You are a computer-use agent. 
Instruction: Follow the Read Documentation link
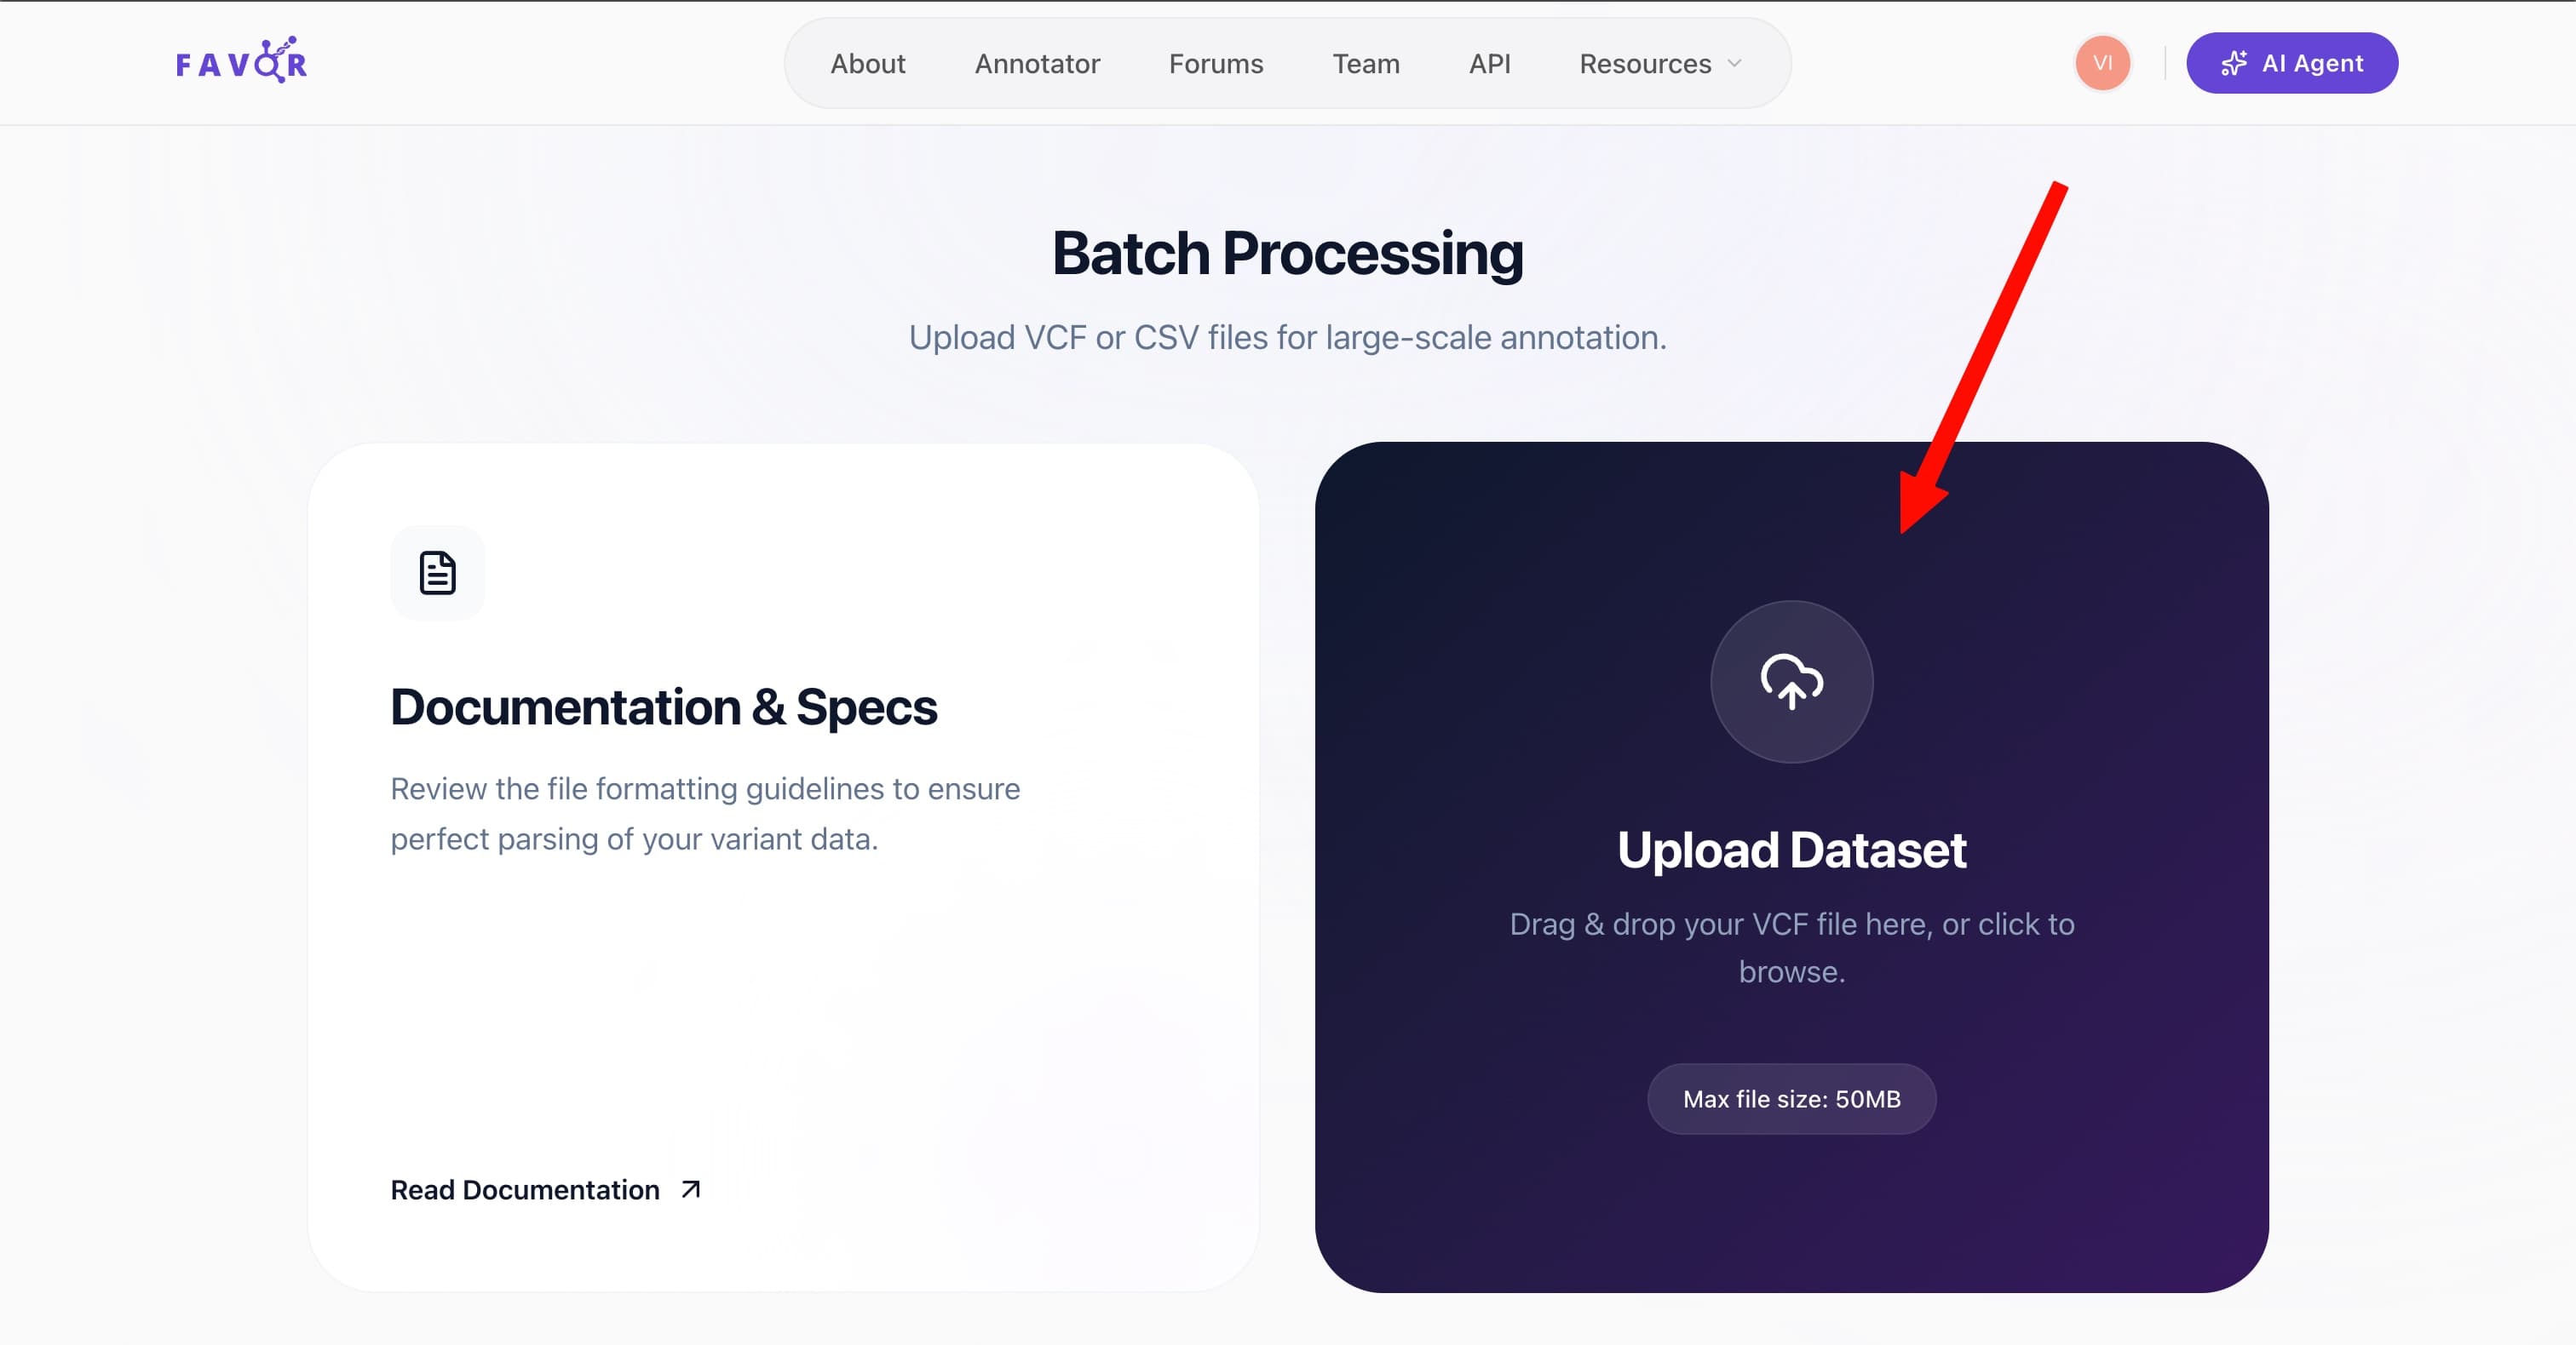pyautogui.click(x=545, y=1189)
